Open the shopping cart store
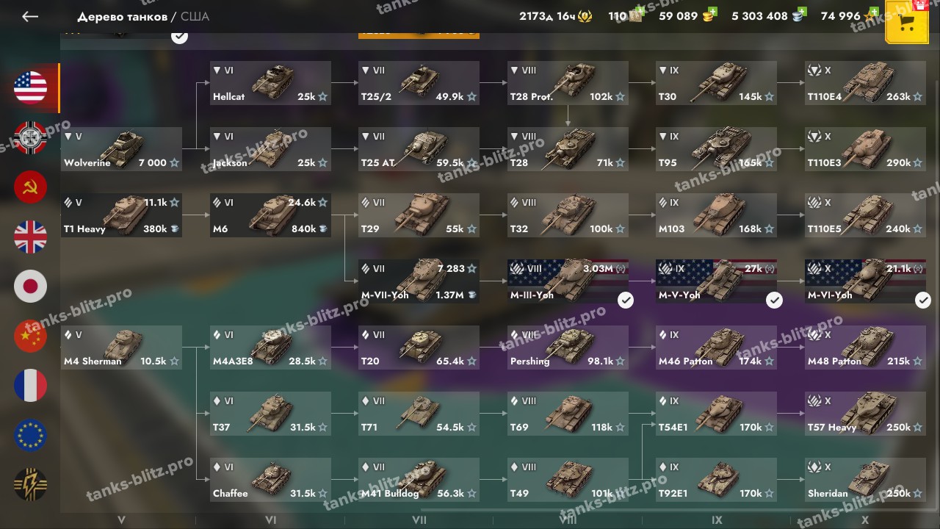940x529 pixels. pos(907,22)
